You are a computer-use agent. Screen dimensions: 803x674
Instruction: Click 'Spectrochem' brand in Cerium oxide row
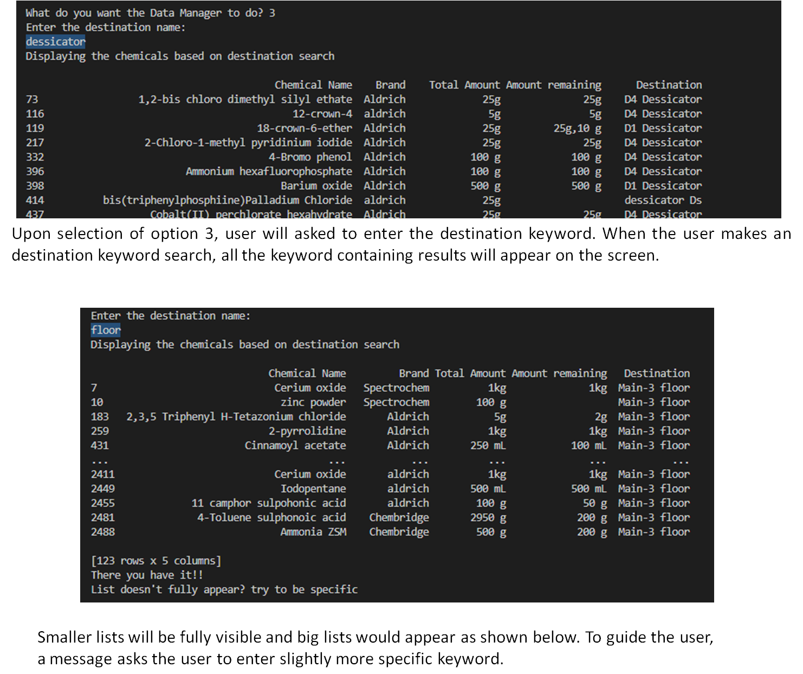(x=396, y=388)
